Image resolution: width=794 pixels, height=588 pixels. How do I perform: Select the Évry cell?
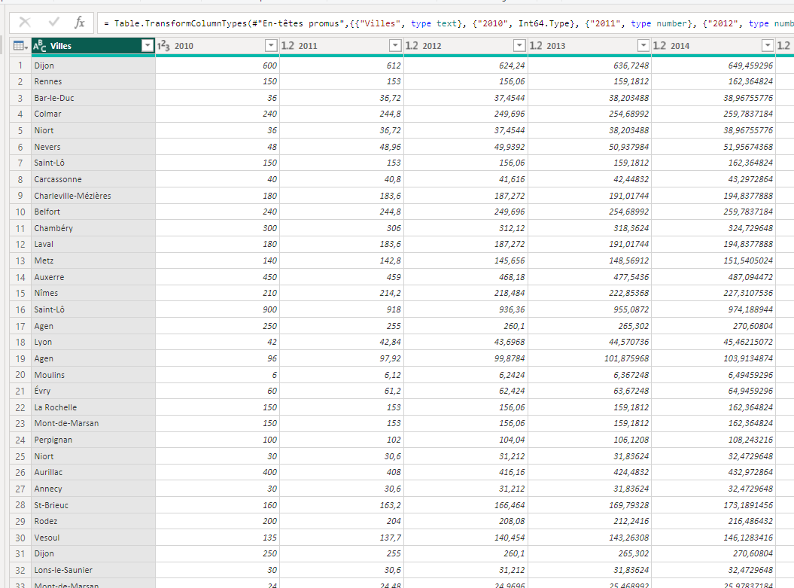(x=93, y=391)
